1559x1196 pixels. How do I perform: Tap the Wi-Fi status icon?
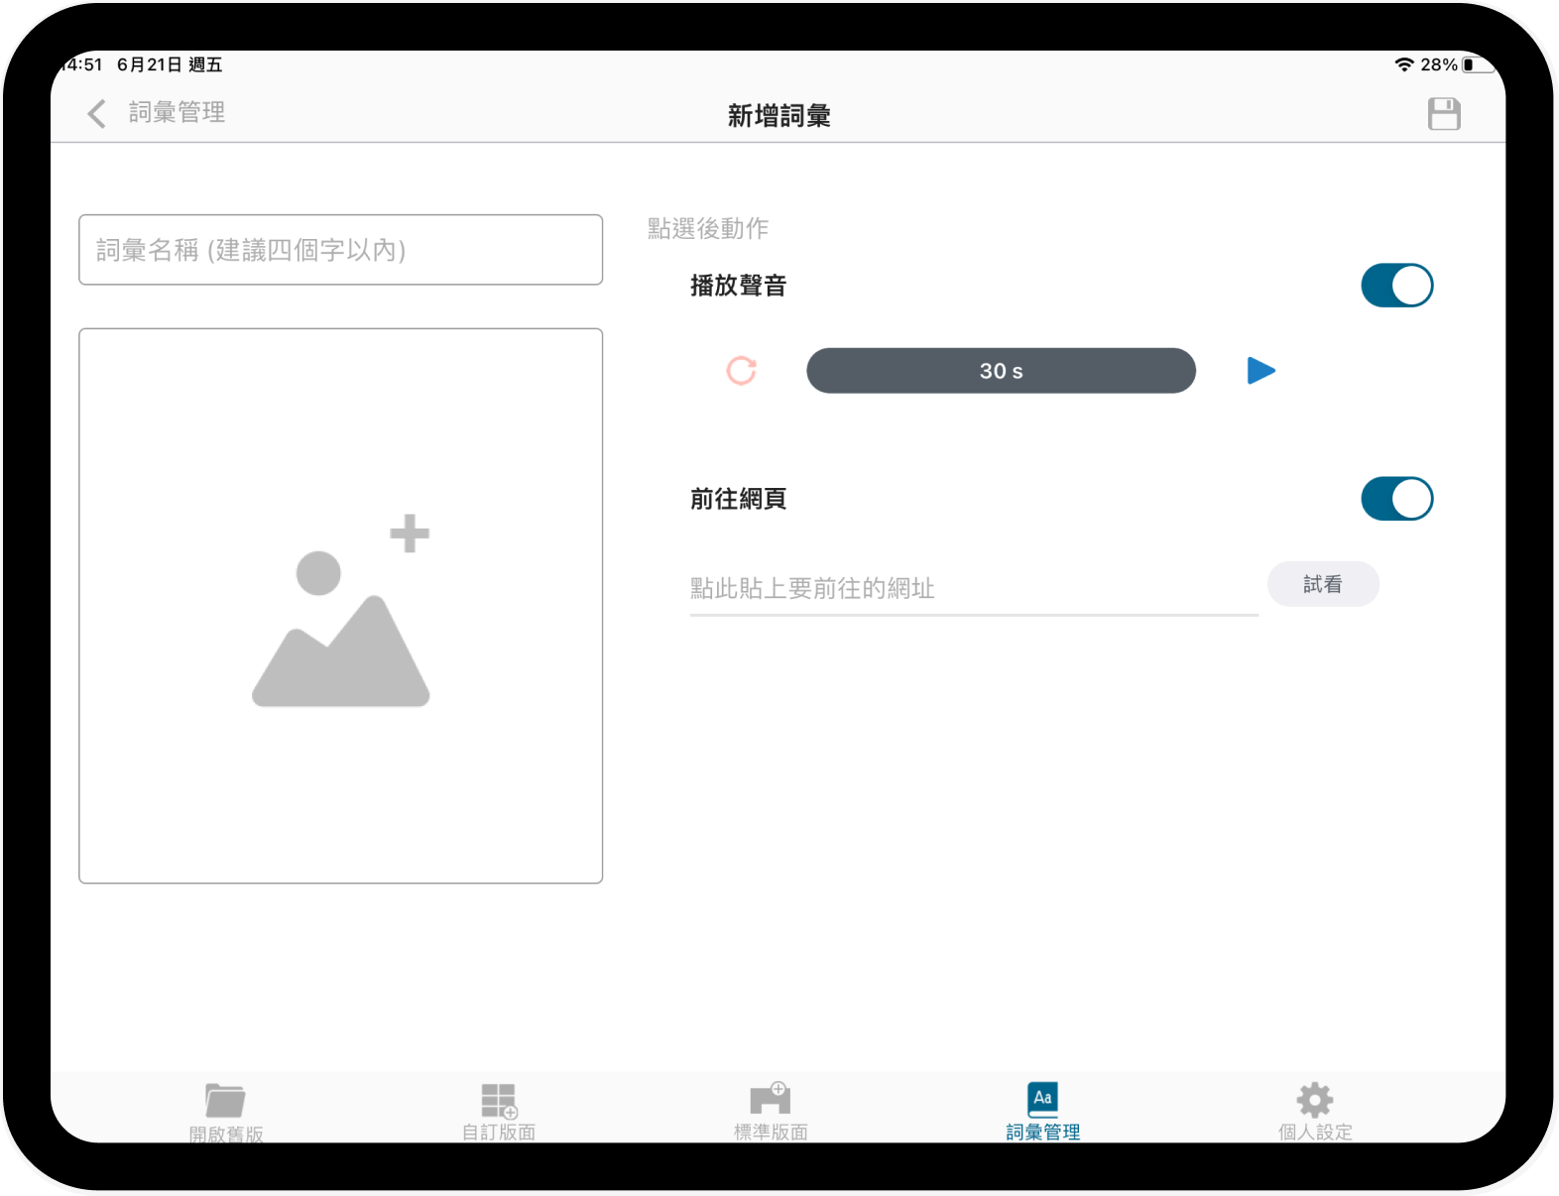click(x=1404, y=64)
